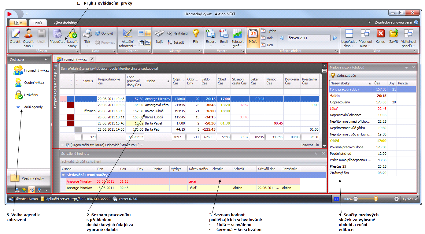The image size is (425, 234).
Task: Open the Filtr funnel tool
Action: pos(196,37)
